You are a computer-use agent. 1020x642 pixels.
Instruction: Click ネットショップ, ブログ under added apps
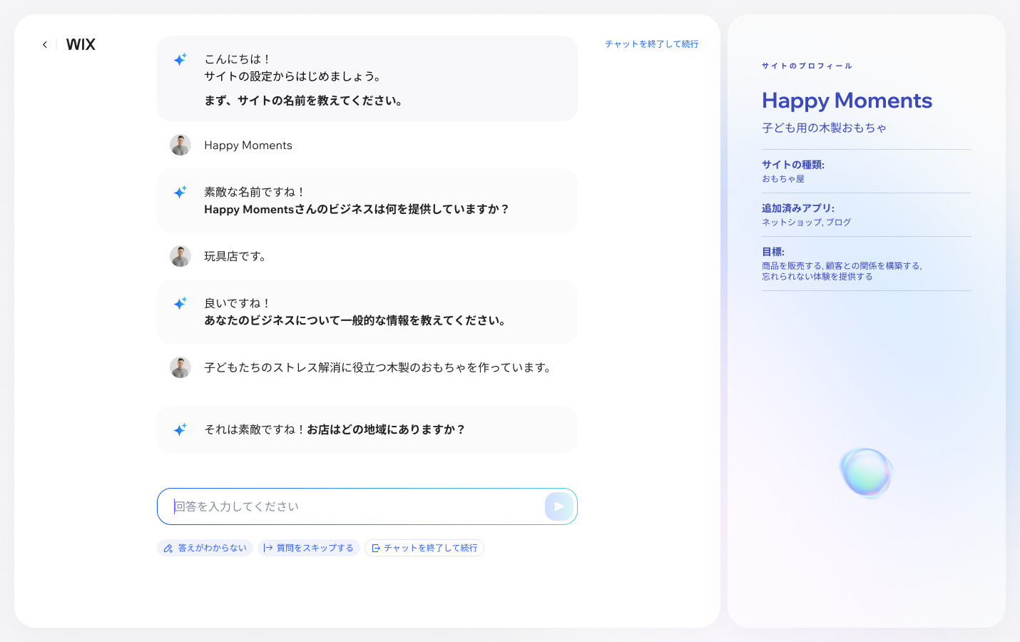[805, 222]
